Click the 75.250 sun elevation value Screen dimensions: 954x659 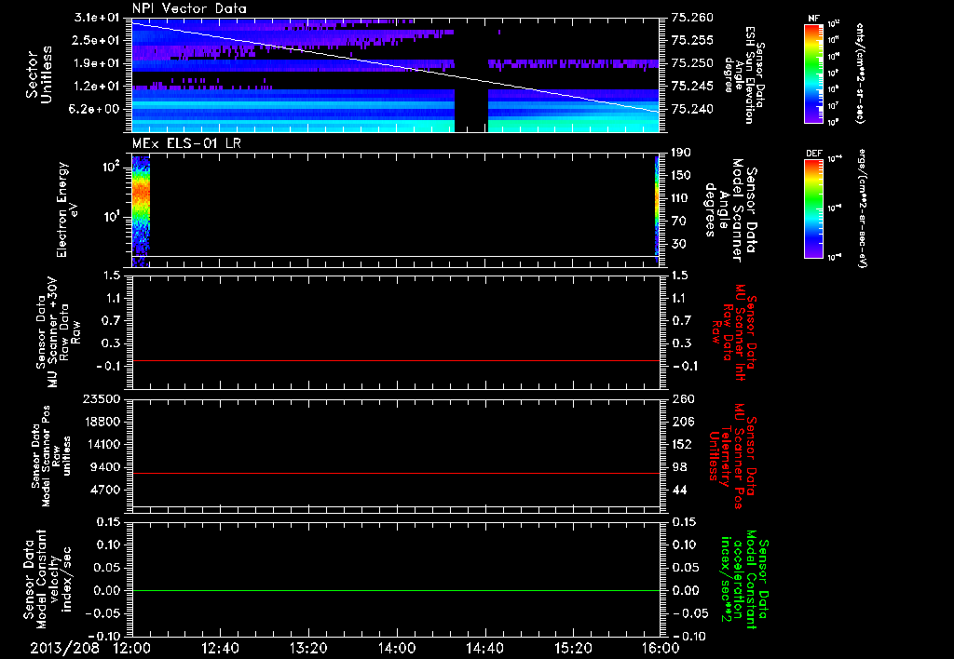[692, 63]
